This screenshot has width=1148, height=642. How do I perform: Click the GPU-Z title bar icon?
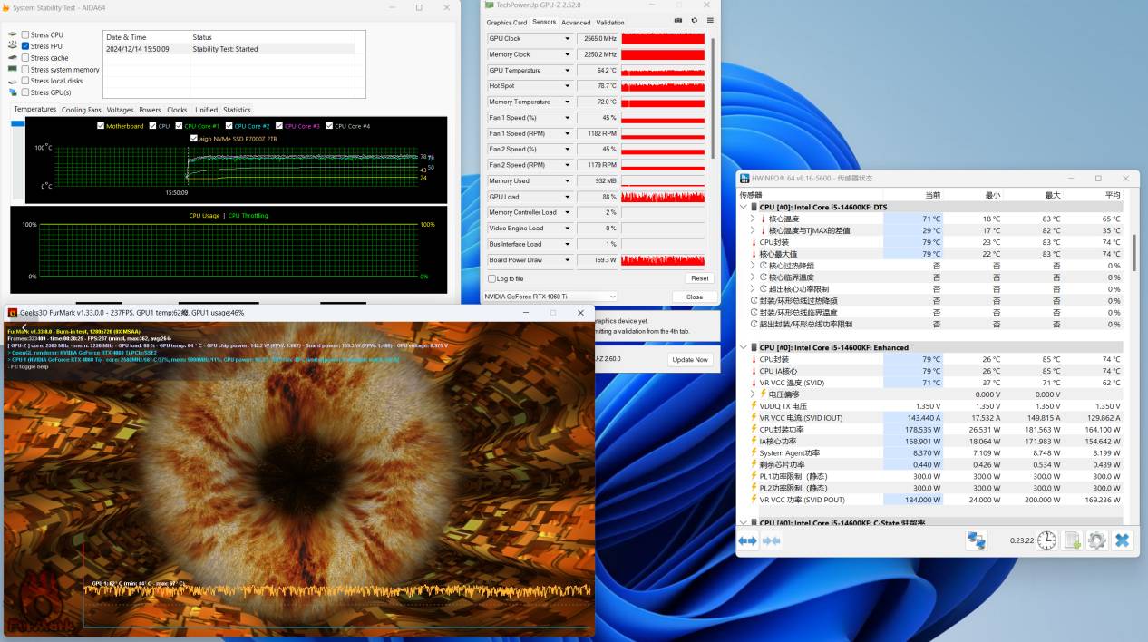[x=489, y=5]
